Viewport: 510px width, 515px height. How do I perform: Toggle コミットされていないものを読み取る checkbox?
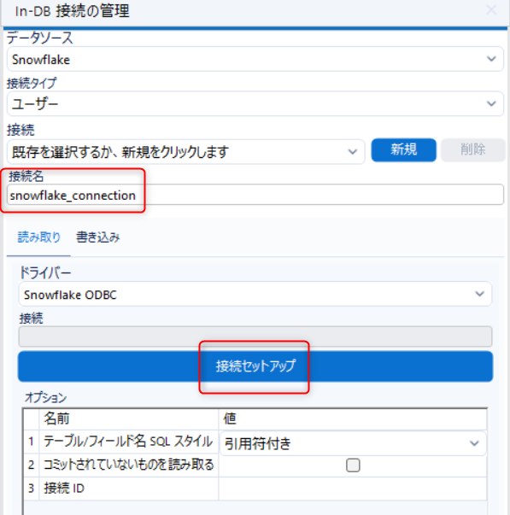pos(353,465)
